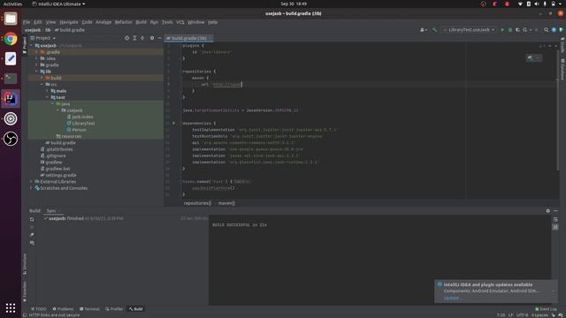
Task: Click the build.gradle editor tab
Action: click(x=187, y=38)
